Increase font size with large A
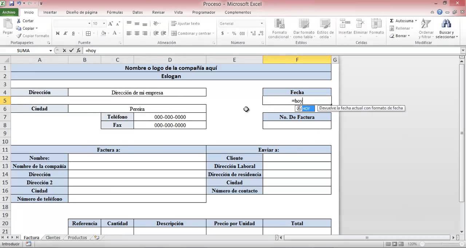Viewport: 466px width, 248px height. click(x=111, y=24)
